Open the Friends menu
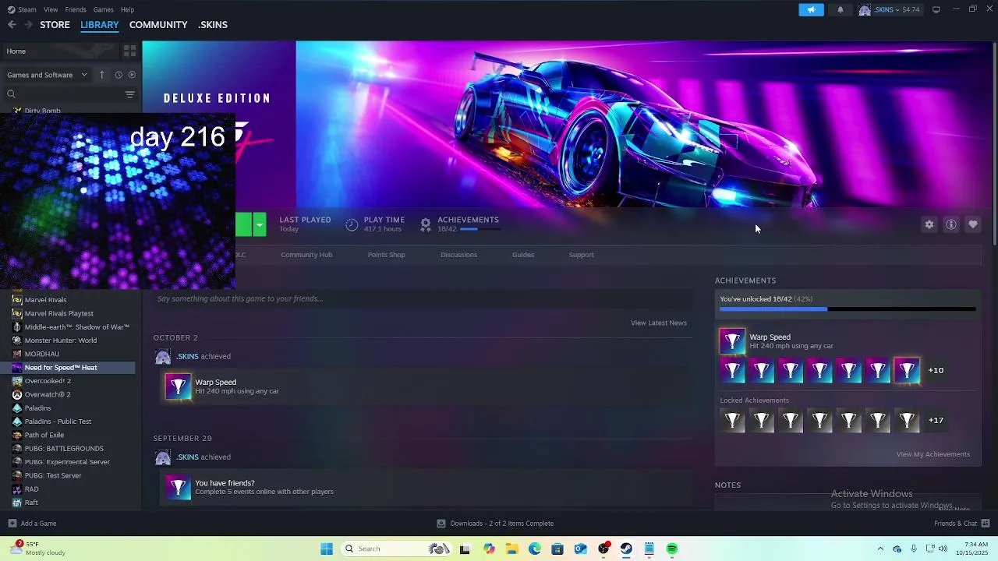Screen dimensions: 998x561 point(76,9)
